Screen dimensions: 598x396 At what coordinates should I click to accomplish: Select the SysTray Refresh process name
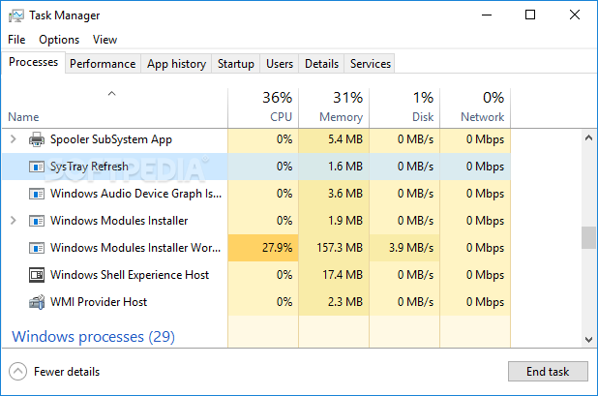[x=89, y=167]
